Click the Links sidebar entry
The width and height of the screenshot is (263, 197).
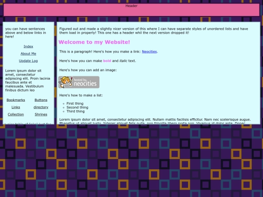[16, 107]
